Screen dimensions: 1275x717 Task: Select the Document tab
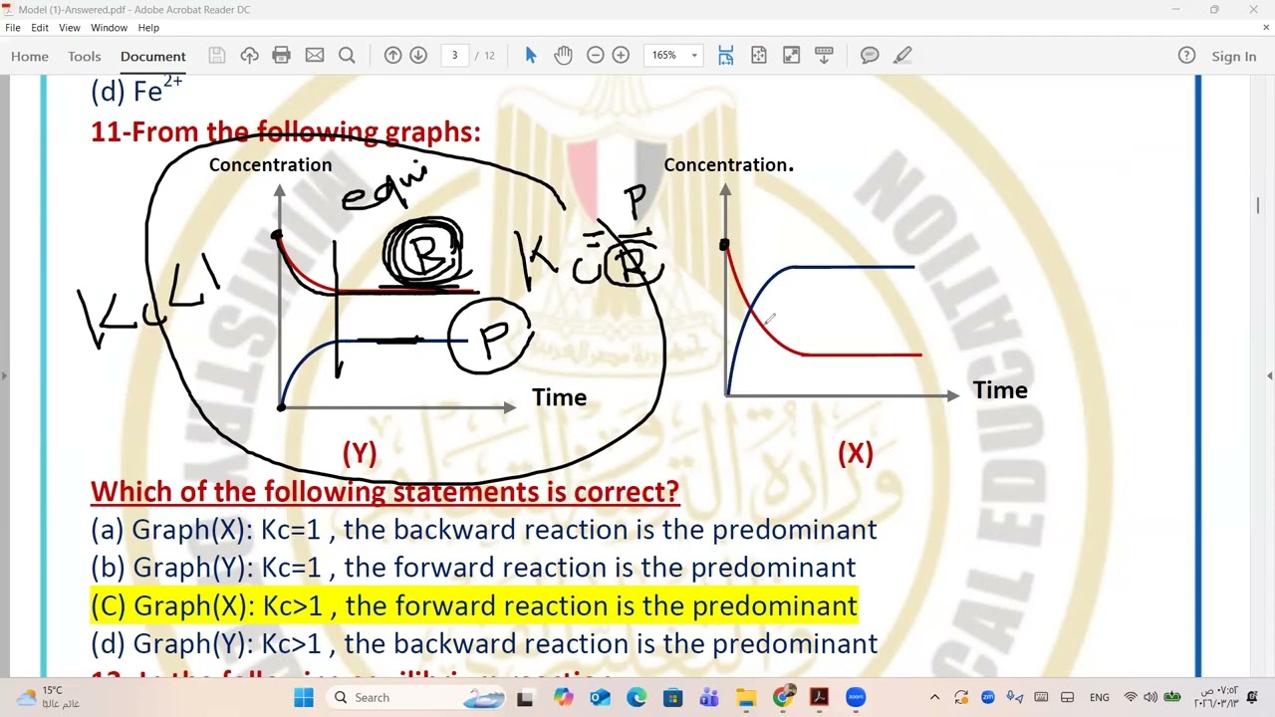(153, 57)
